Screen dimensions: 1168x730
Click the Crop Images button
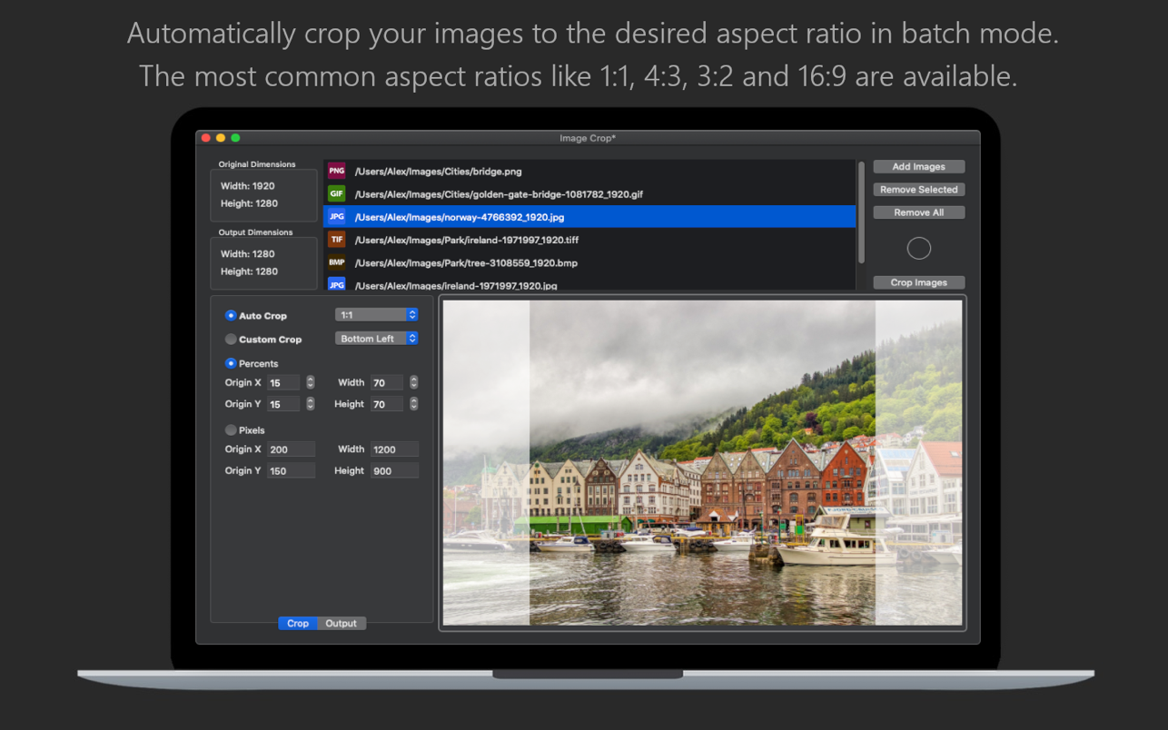(x=918, y=282)
